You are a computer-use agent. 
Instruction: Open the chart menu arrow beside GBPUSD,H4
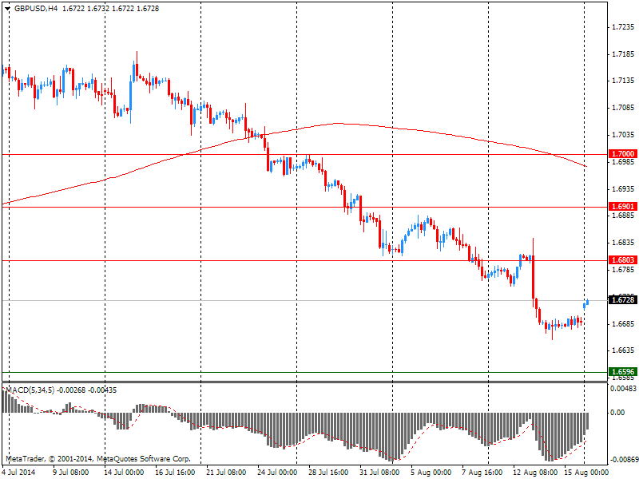coord(8,9)
